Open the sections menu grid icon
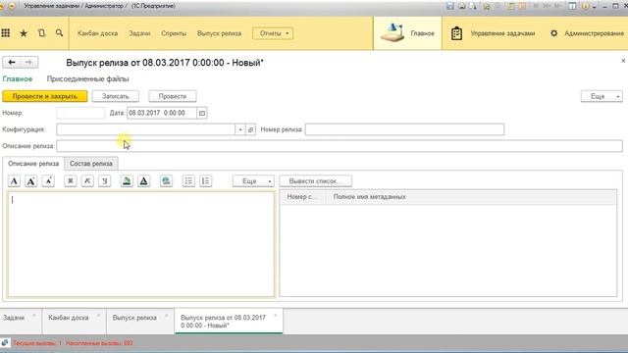The height and width of the screenshot is (353, 628). click(x=6, y=33)
